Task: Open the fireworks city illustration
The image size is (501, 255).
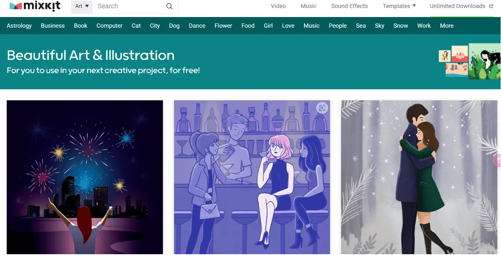Action: click(x=85, y=177)
